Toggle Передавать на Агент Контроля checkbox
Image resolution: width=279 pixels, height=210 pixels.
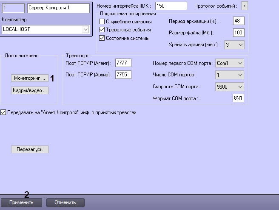click(x=4, y=112)
